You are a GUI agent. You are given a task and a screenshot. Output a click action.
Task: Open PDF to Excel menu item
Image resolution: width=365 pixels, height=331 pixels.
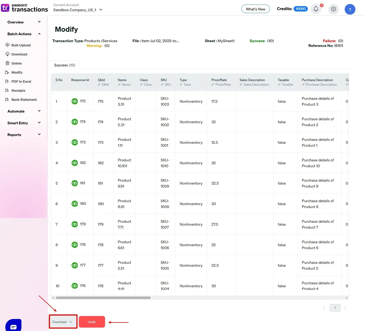pyautogui.click(x=21, y=82)
